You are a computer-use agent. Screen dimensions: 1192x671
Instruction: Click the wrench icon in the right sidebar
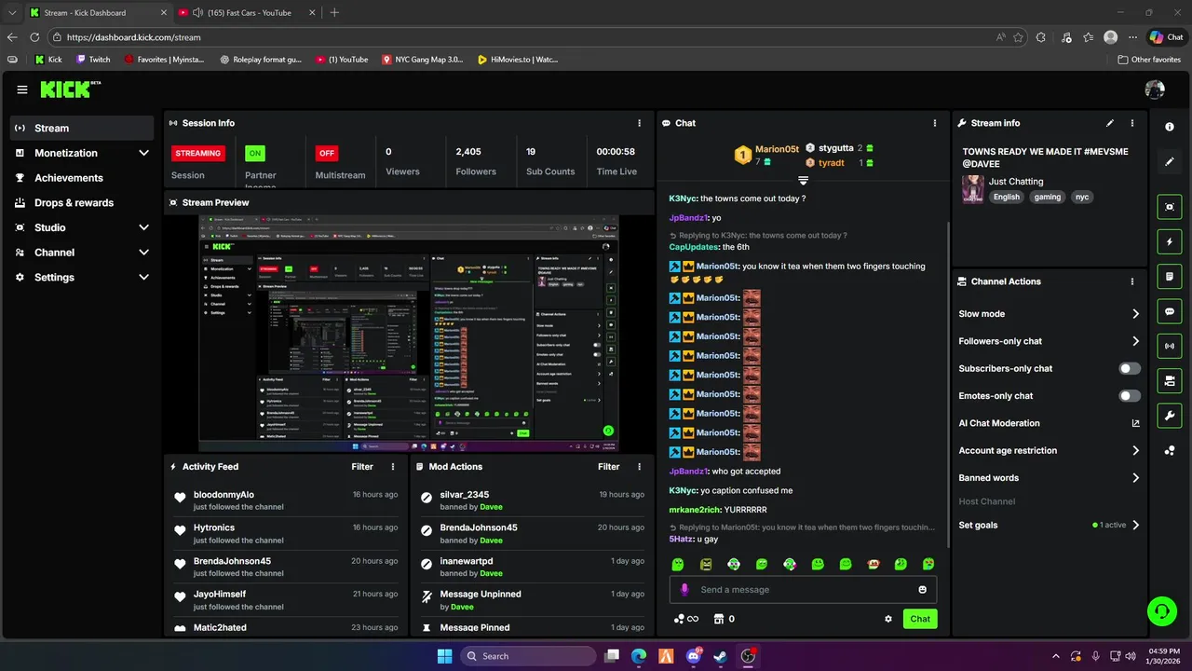[x=1170, y=415]
